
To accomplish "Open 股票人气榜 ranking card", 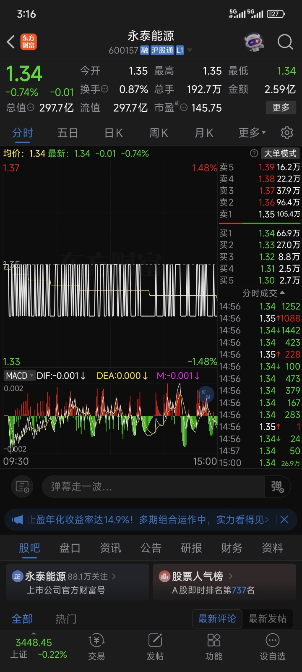I will [x=224, y=583].
